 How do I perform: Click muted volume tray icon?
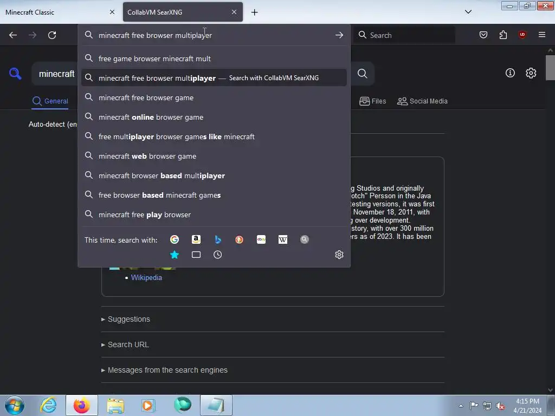[x=500, y=406]
